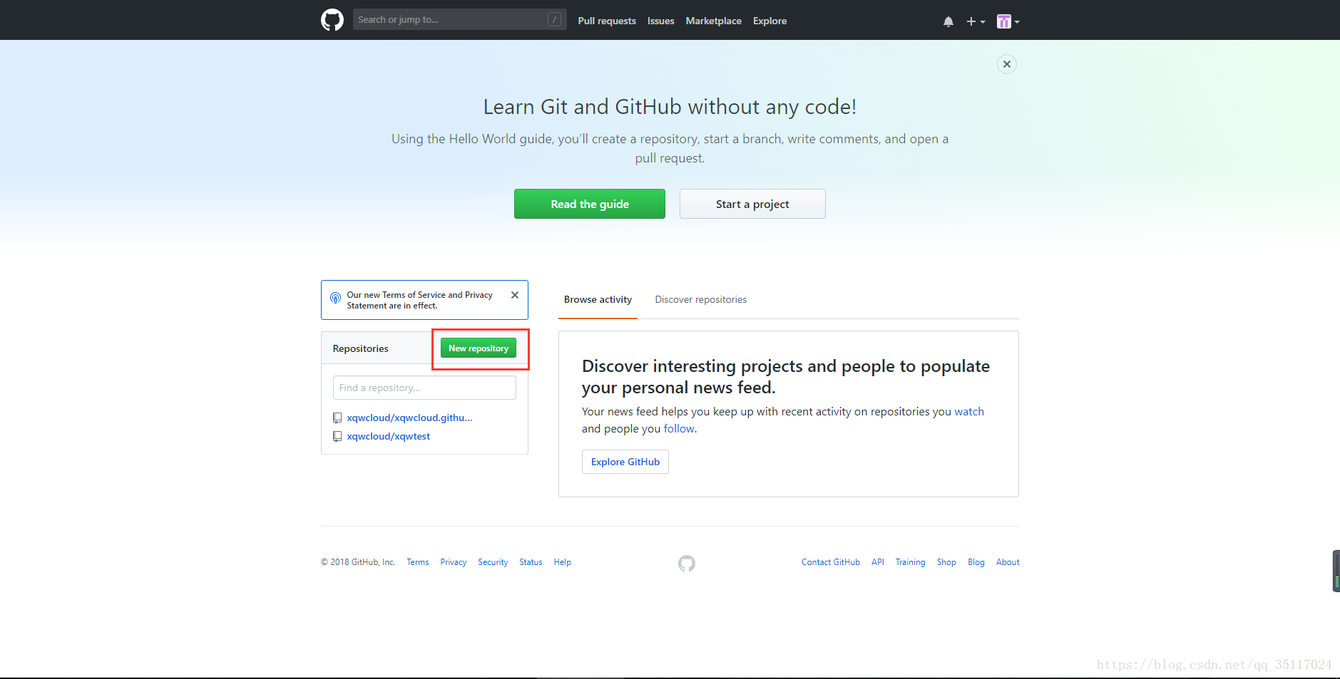Open the API footer link

tap(878, 562)
